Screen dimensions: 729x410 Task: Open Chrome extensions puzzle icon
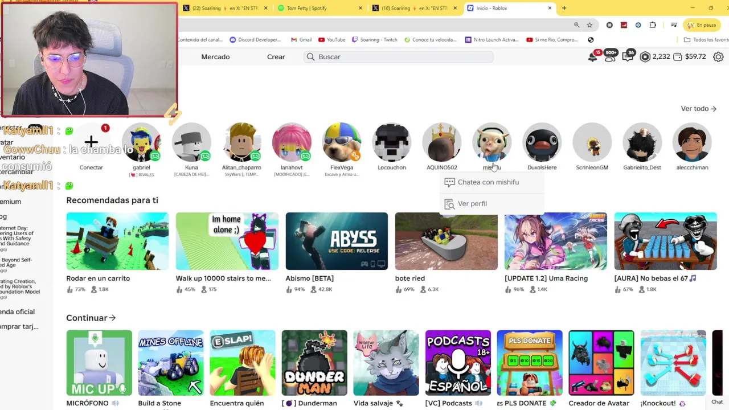[x=653, y=25]
